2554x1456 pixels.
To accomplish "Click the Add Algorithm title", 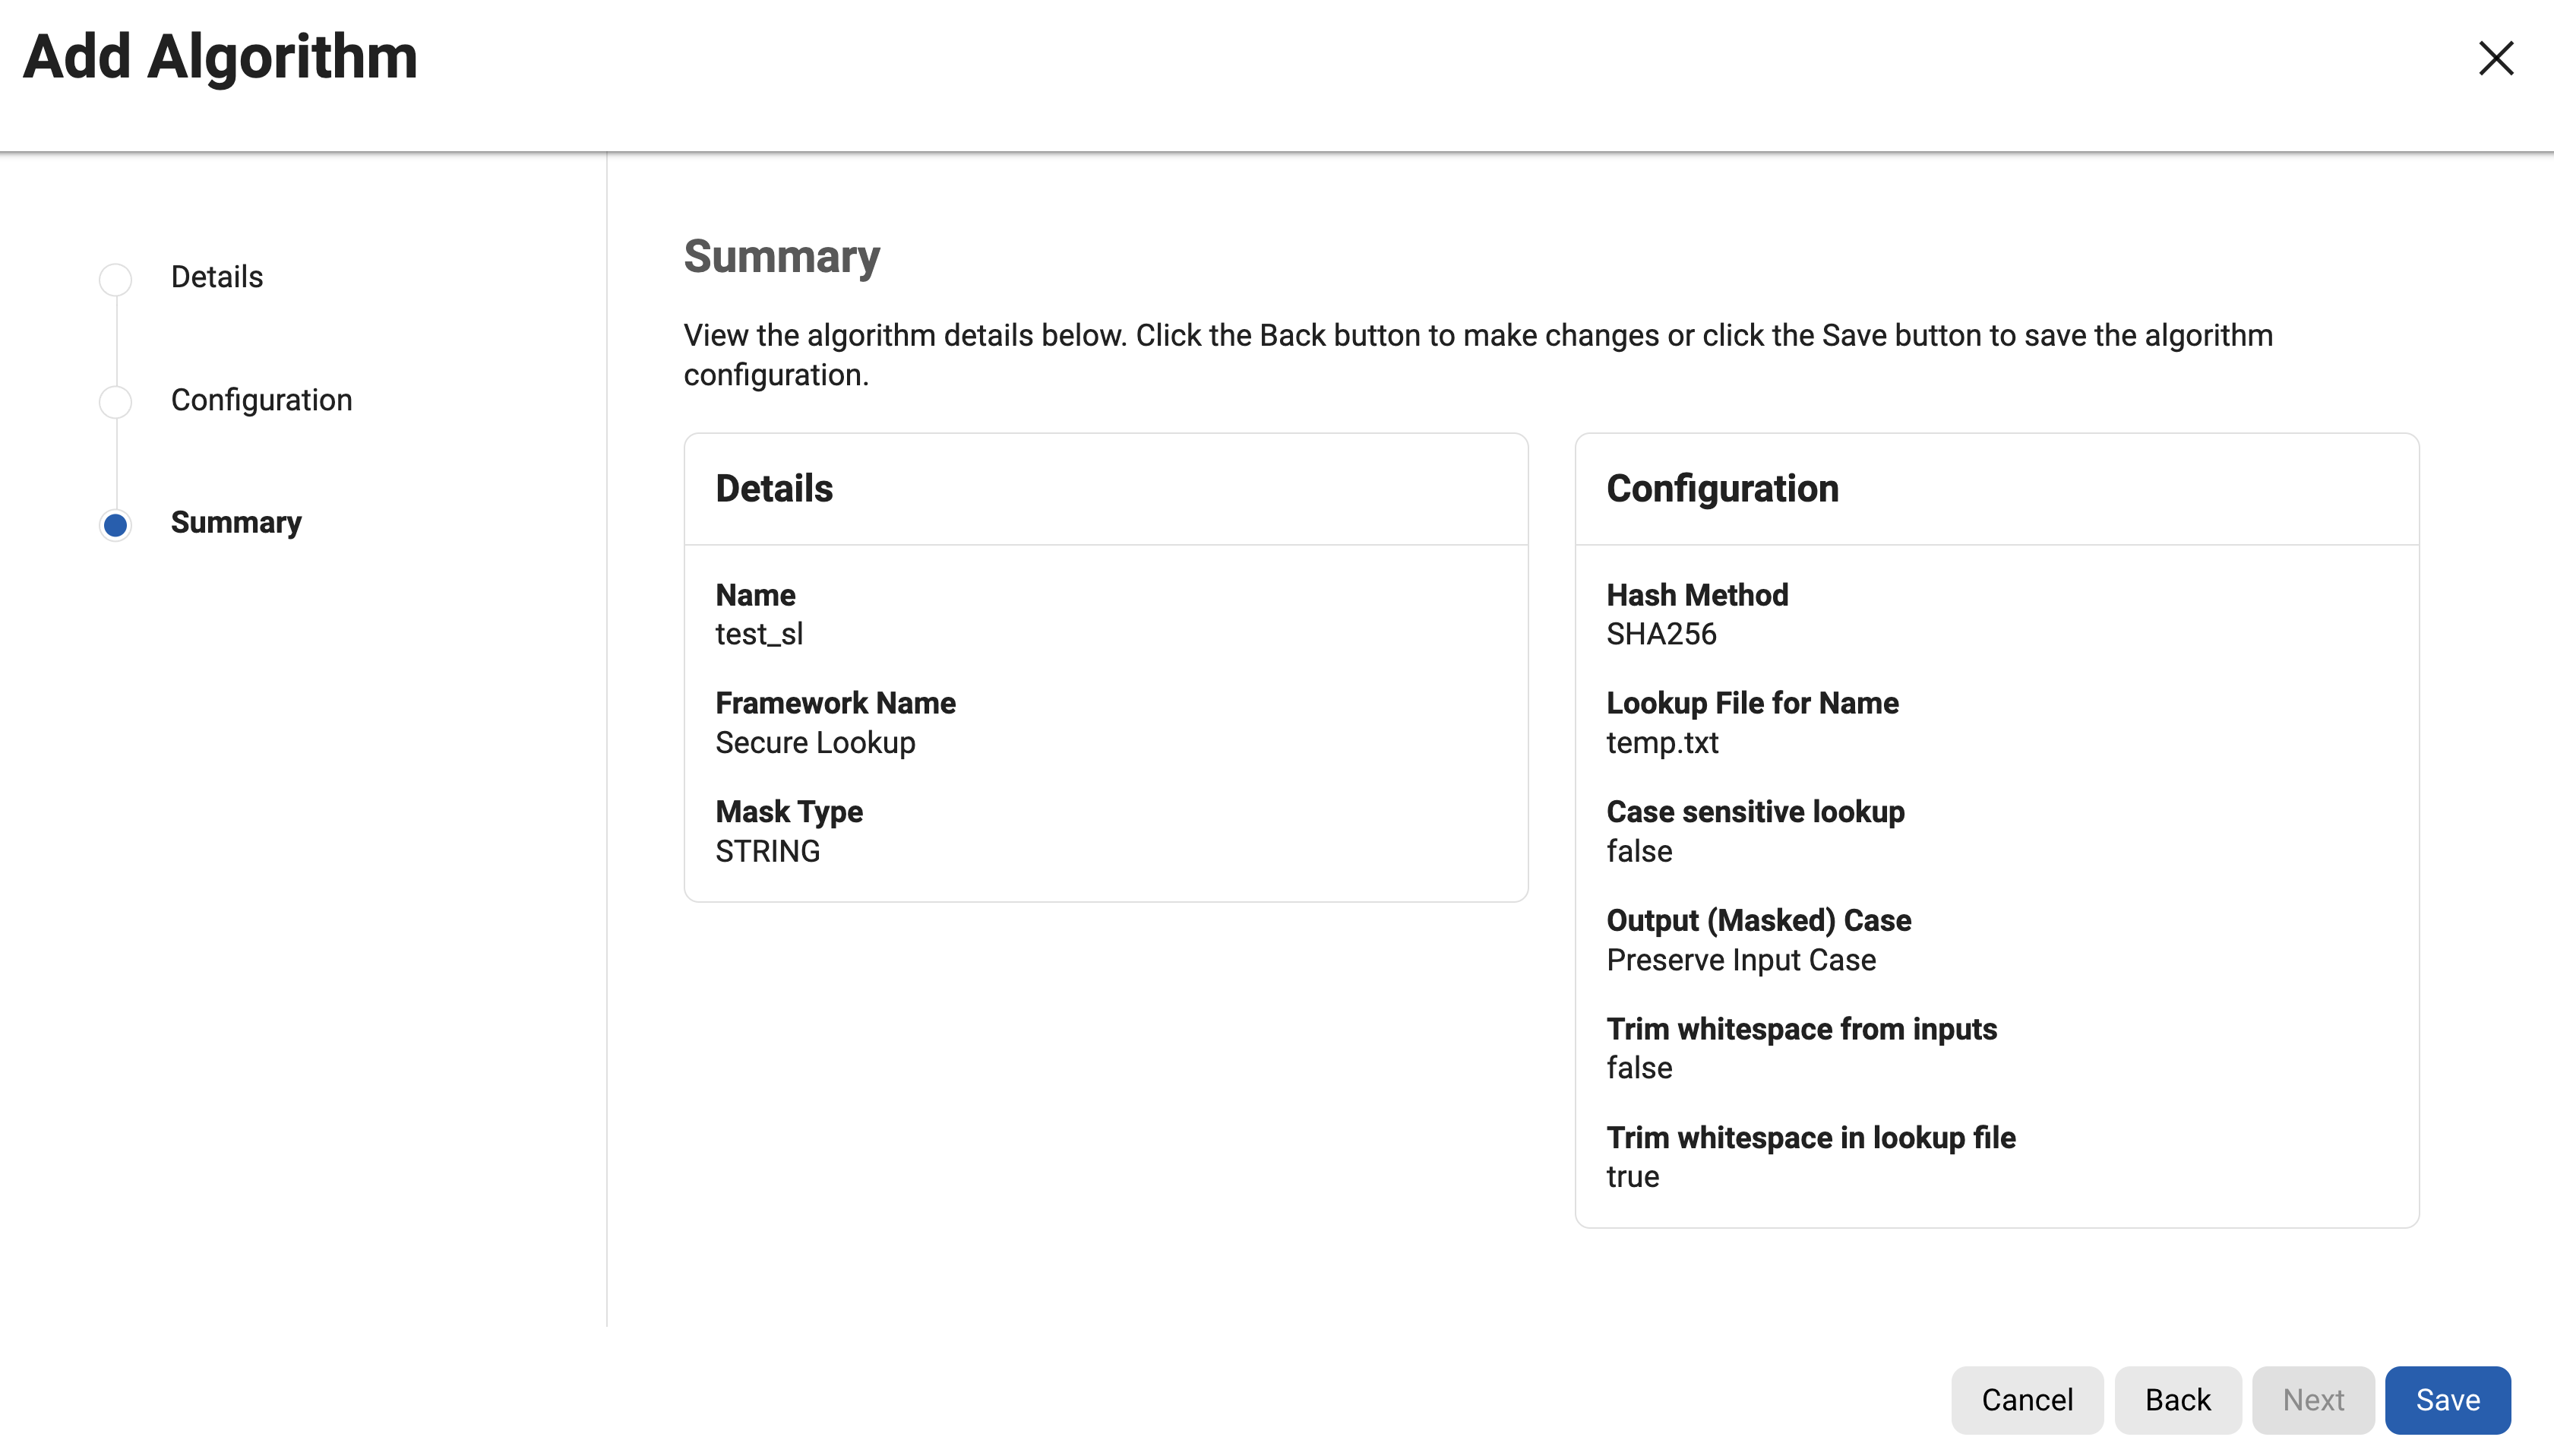I will 220,57.
